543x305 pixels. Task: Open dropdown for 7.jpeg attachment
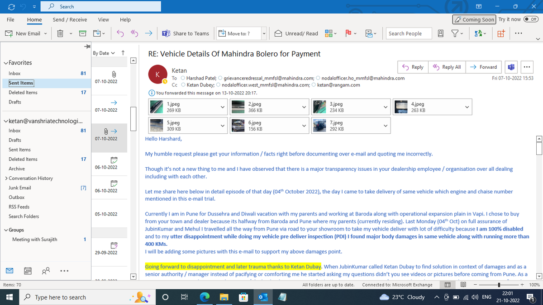[x=385, y=126]
